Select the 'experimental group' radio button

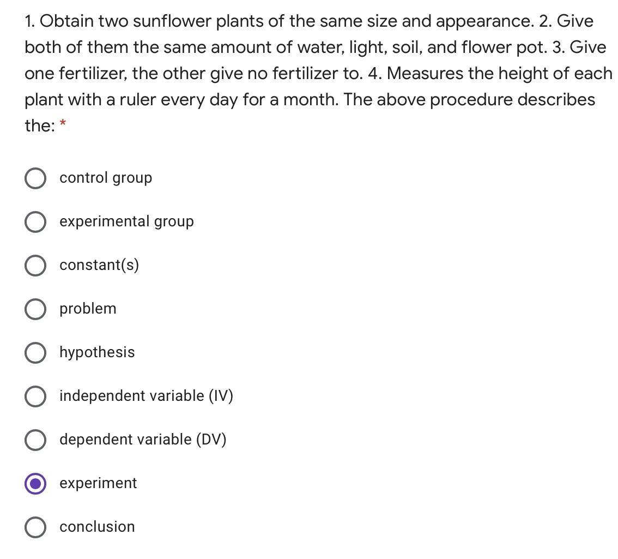pyautogui.click(x=35, y=222)
